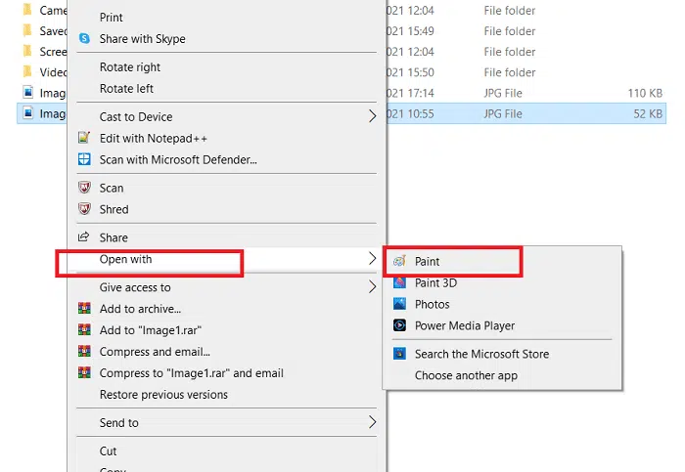685x472 pixels.
Task: Click the folder icon next to Saved
Action: coord(27,30)
